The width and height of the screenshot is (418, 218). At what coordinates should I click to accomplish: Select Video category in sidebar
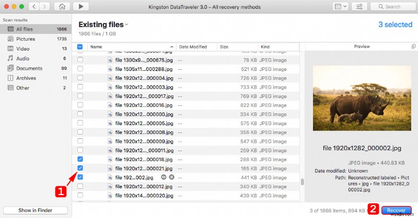(x=36, y=49)
